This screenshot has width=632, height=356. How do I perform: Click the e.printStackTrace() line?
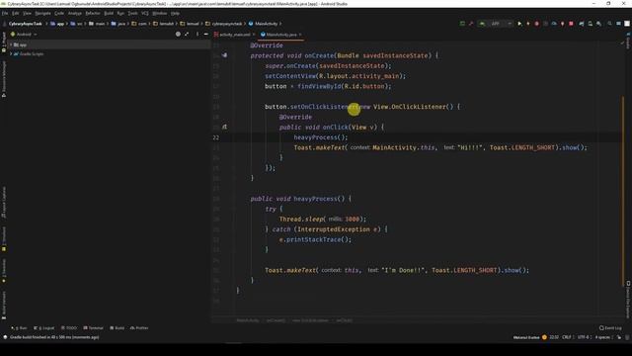315,239
